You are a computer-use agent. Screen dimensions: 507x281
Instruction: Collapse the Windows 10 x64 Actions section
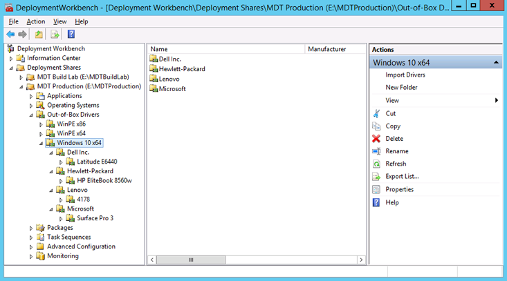pyautogui.click(x=497, y=62)
